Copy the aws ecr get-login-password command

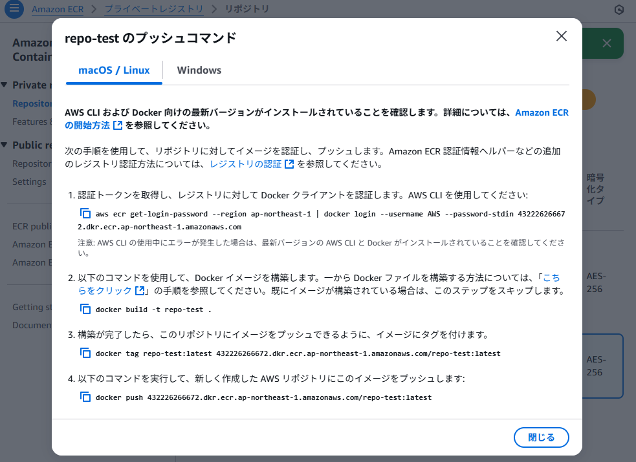pos(85,213)
